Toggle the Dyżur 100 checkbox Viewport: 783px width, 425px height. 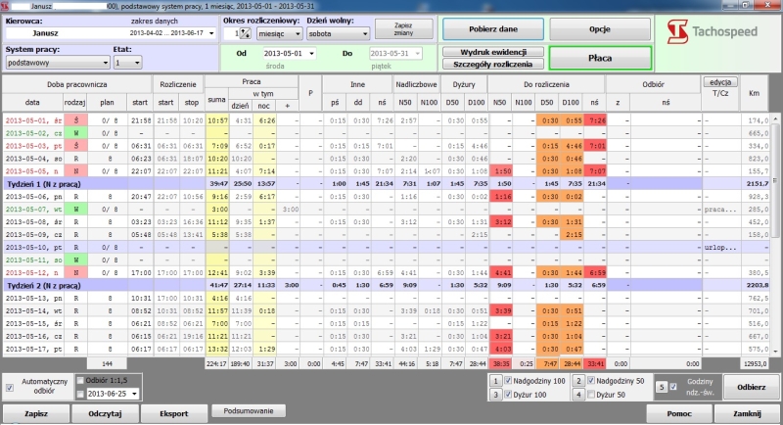coord(508,395)
